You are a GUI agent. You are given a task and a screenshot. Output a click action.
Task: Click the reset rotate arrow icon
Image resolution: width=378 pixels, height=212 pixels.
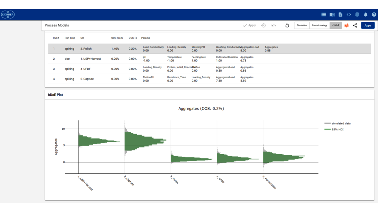pos(287,25)
